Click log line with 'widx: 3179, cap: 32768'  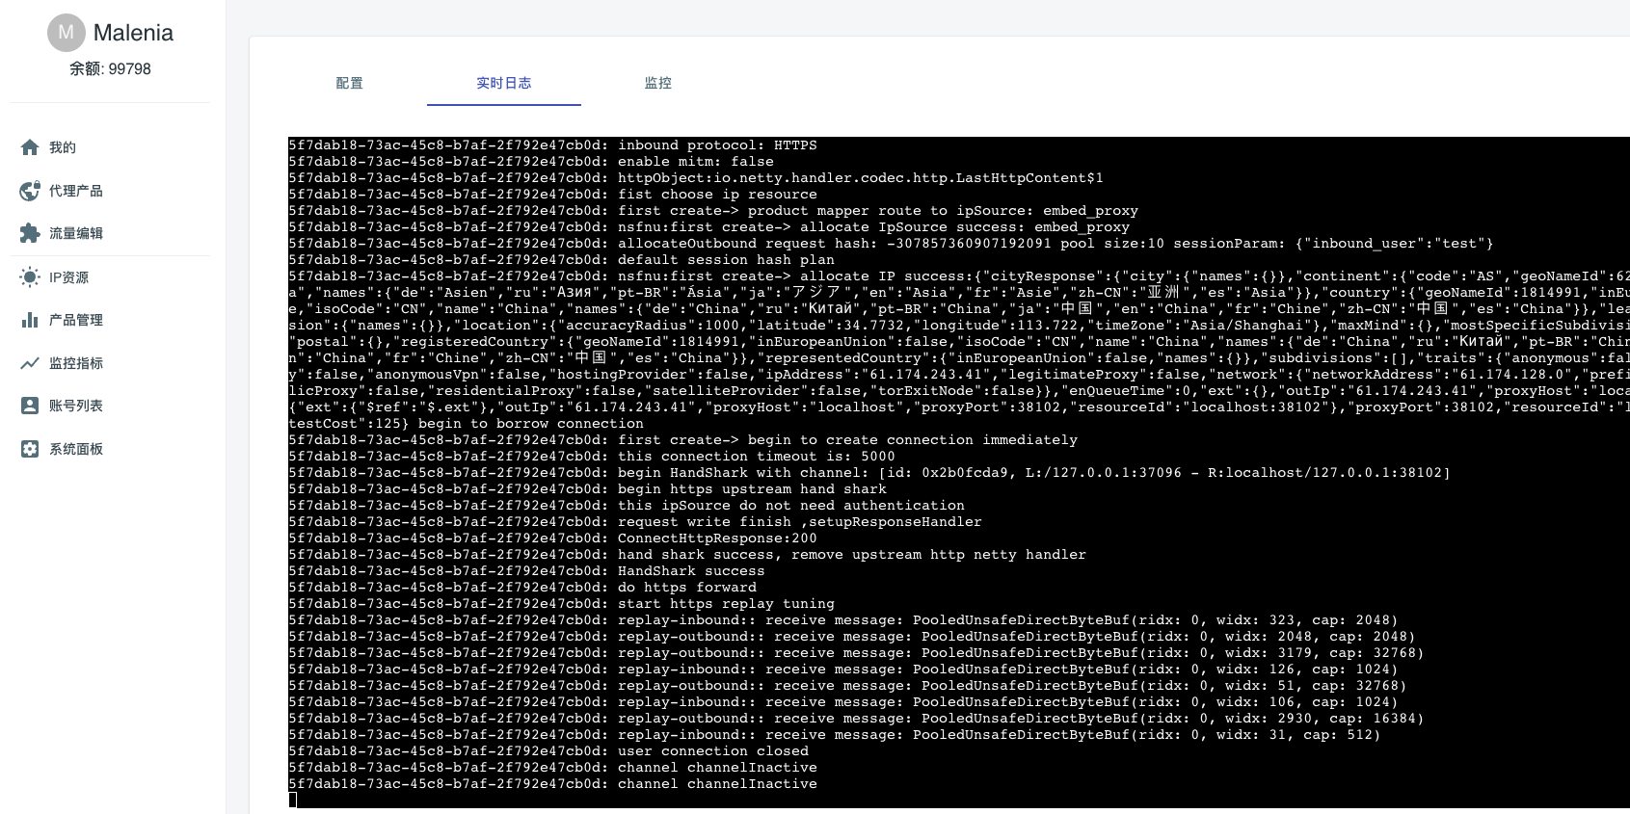point(856,653)
